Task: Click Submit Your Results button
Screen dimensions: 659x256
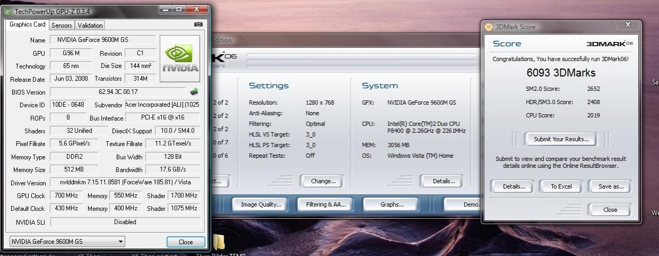Action: pos(561,139)
